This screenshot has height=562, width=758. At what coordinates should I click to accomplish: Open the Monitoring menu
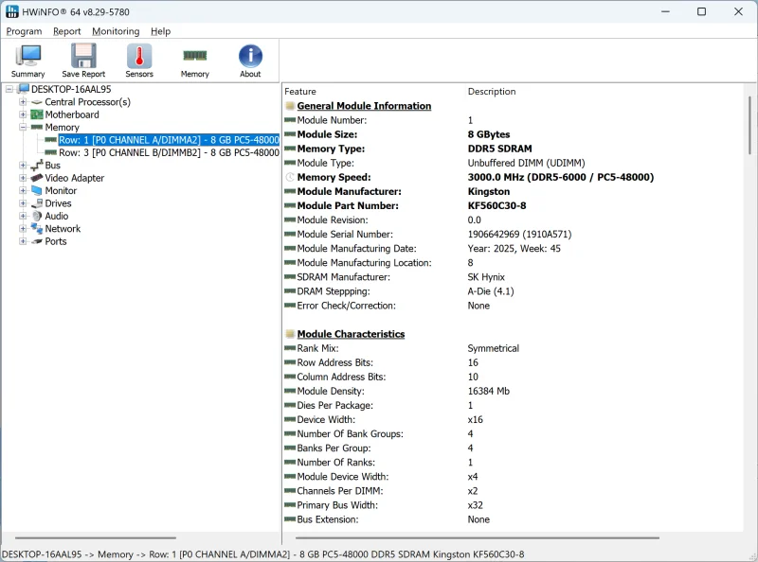[x=116, y=31]
